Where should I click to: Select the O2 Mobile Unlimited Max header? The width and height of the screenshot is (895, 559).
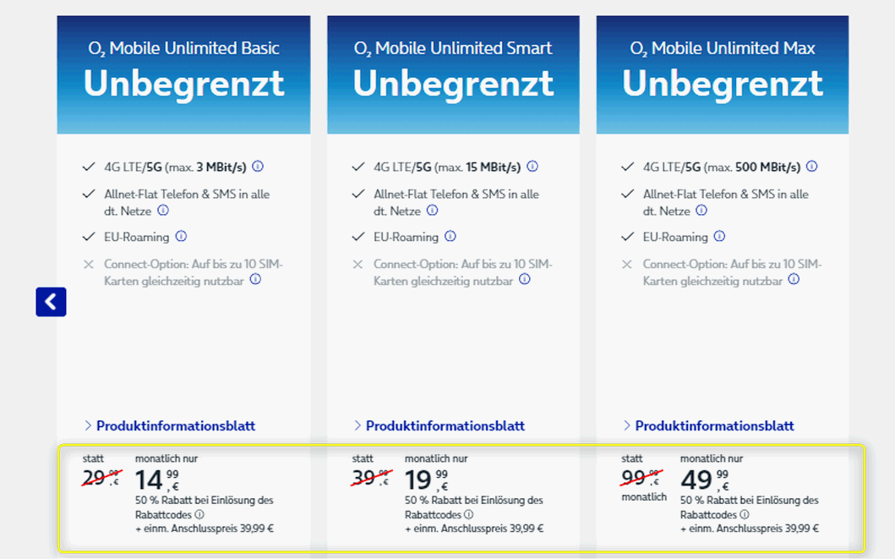point(721,48)
